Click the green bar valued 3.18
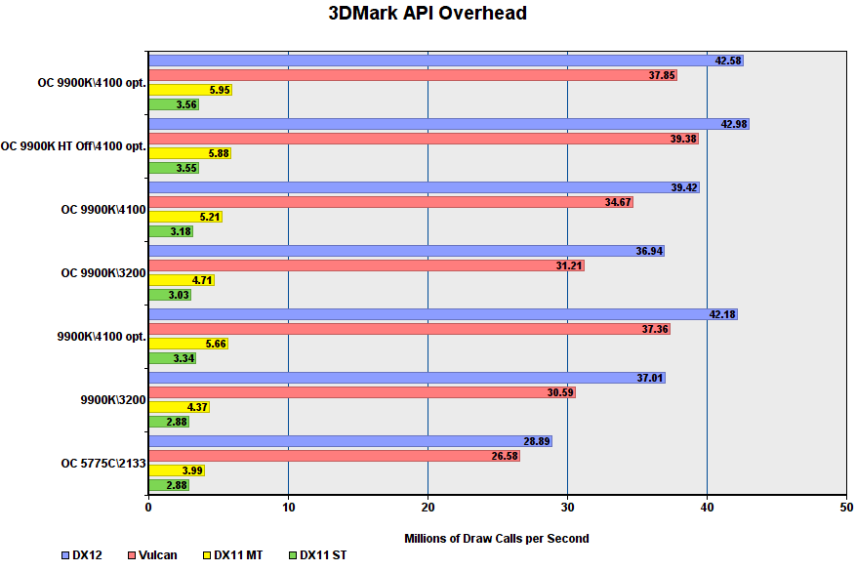856x571 pixels. (171, 231)
